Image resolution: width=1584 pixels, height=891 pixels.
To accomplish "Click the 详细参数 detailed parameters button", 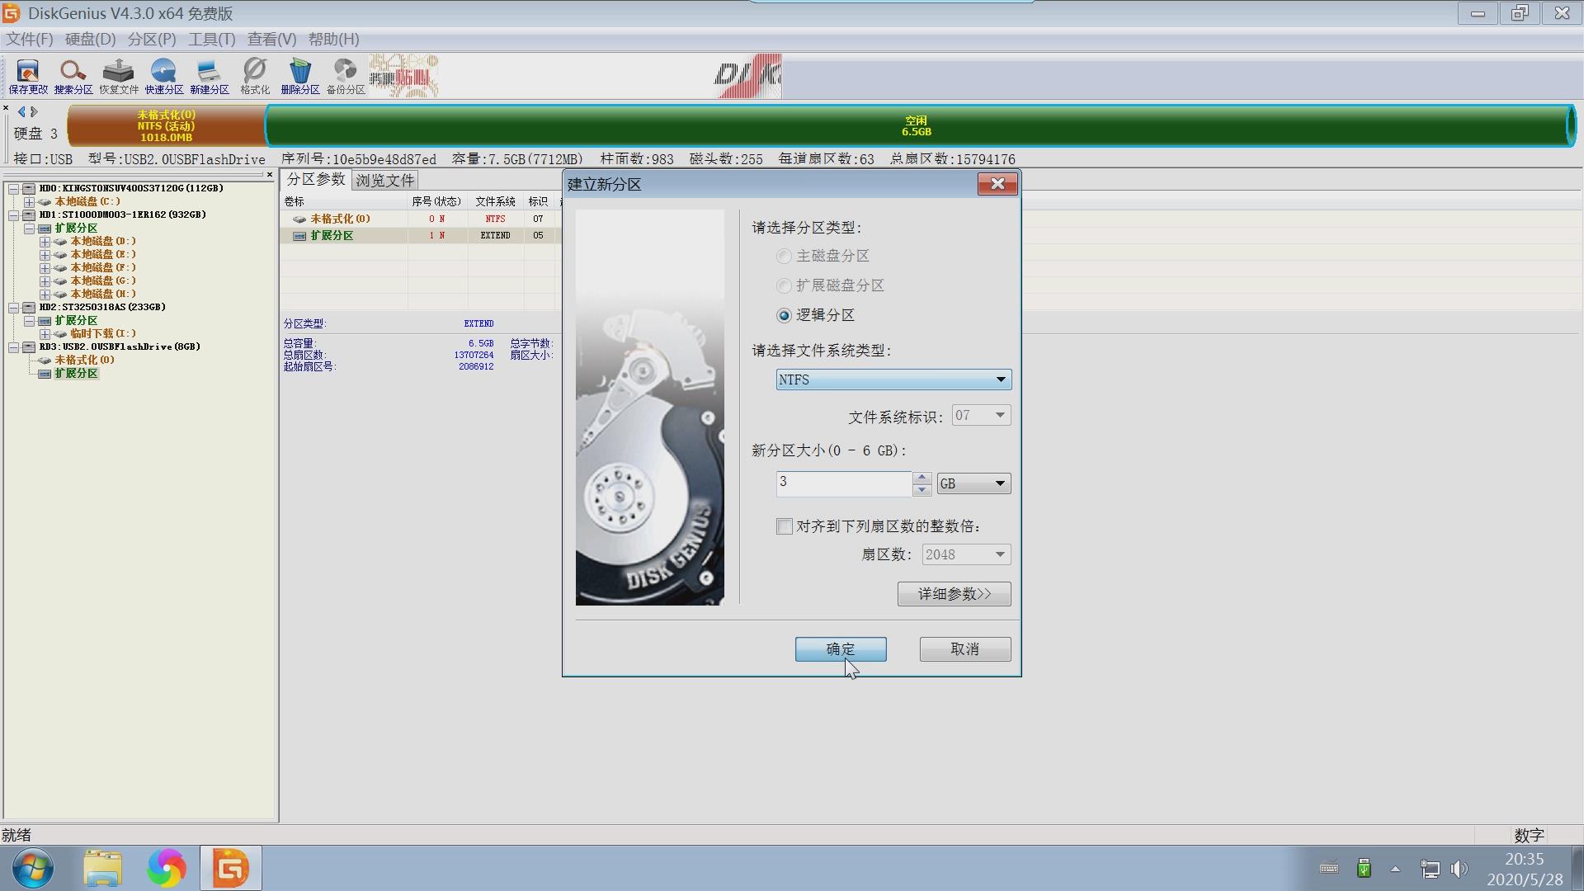I will 954,593.
